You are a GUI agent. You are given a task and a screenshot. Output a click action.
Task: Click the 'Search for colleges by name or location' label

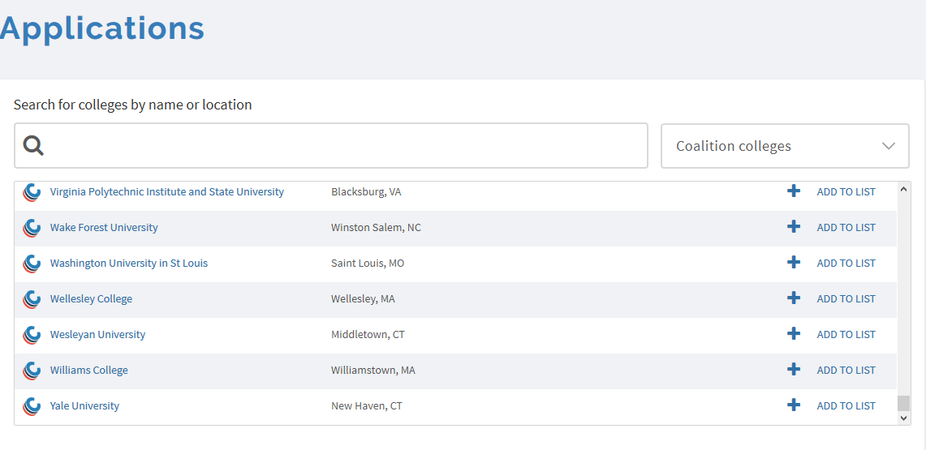click(x=133, y=105)
